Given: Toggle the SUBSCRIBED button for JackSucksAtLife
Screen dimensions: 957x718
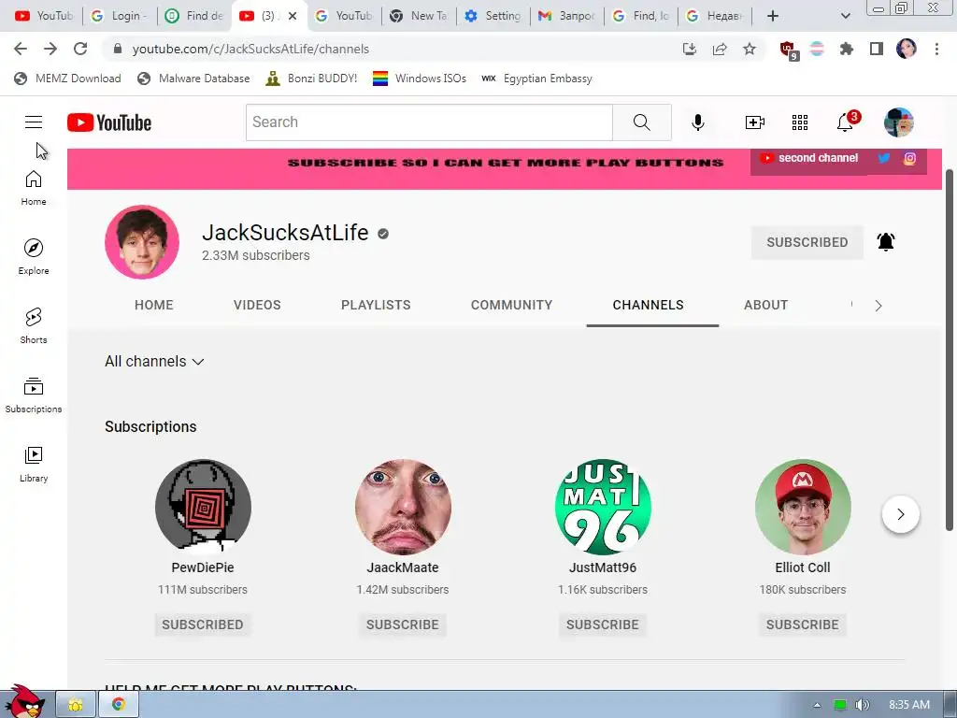Looking at the screenshot, I should pyautogui.click(x=807, y=242).
